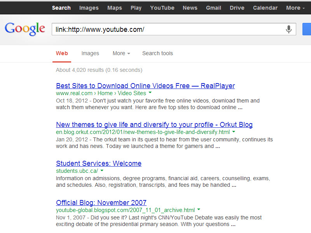311x233 pixels.
Task: Expand arrow next to students.ubc.ca URL
Action: (x=102, y=170)
